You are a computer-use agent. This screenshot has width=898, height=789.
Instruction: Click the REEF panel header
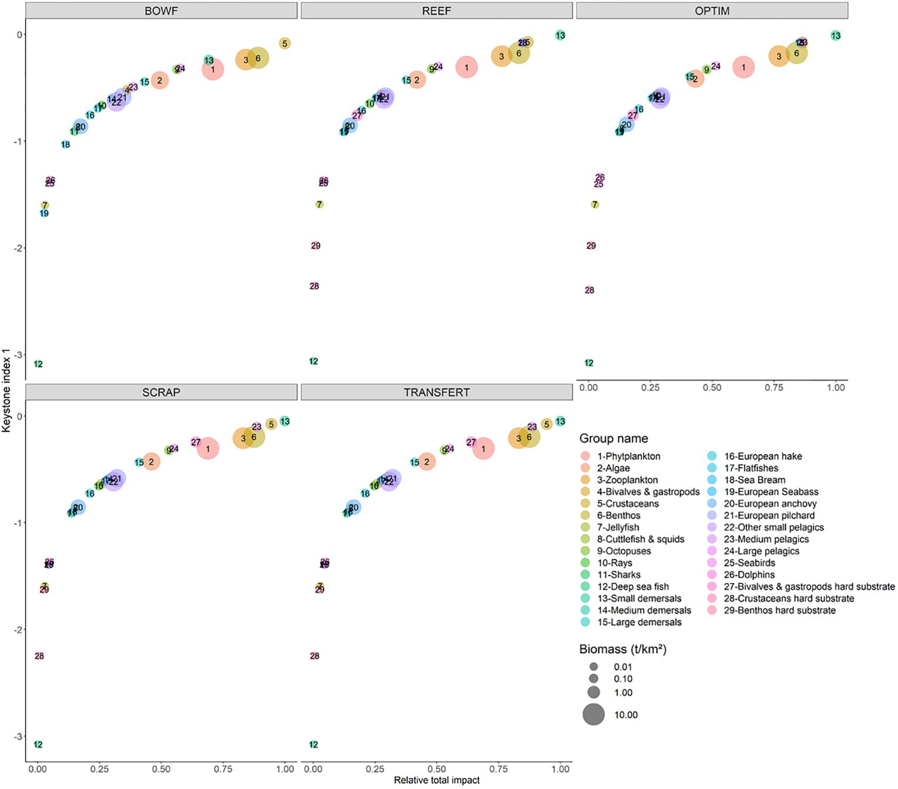coord(436,11)
